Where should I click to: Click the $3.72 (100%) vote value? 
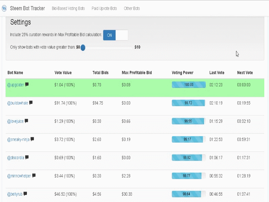65,139
